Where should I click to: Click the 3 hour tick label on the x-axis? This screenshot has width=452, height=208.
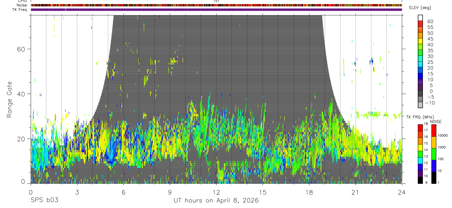pos(77,191)
